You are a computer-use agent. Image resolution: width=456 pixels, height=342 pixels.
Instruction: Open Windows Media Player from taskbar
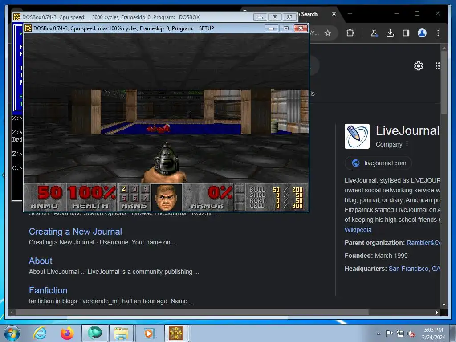click(149, 333)
